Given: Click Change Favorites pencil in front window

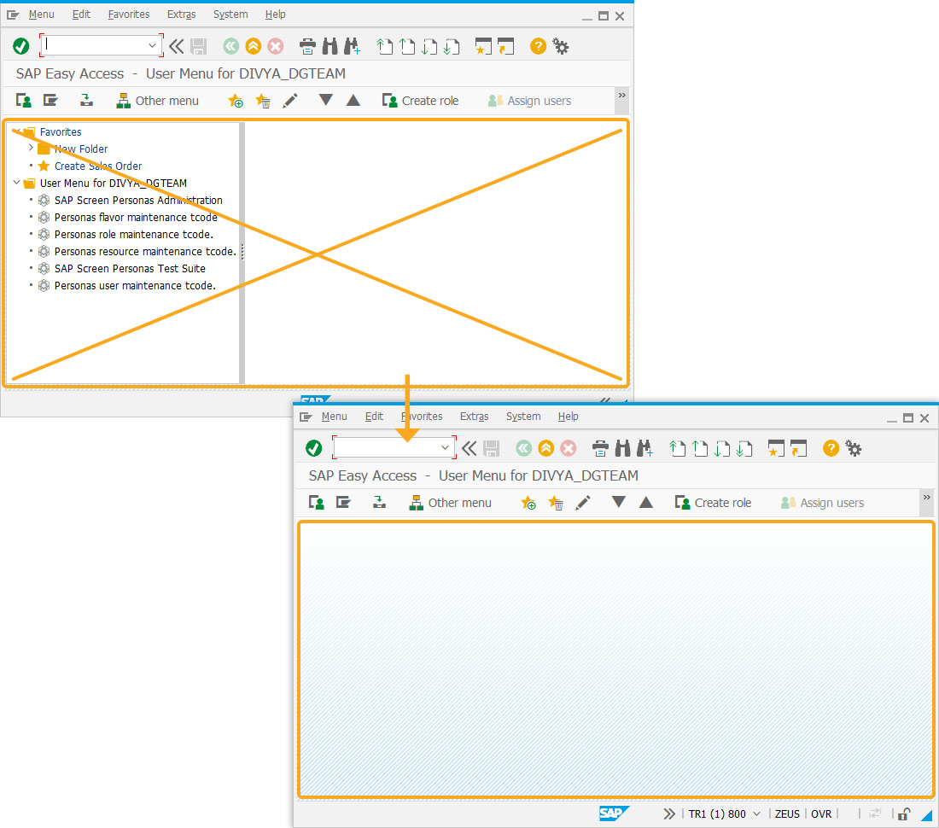Looking at the screenshot, I should coord(583,502).
